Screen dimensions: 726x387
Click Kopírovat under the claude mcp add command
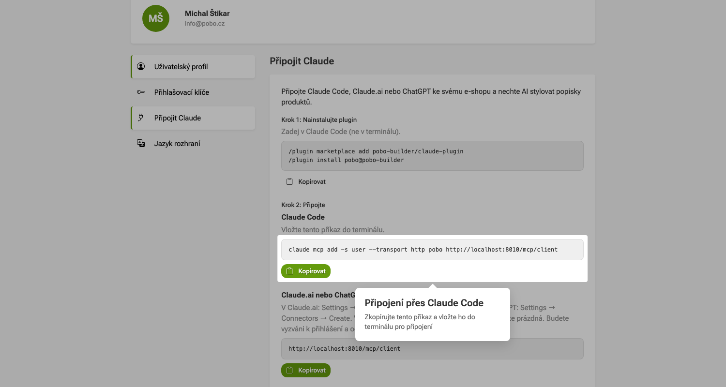[x=306, y=271]
